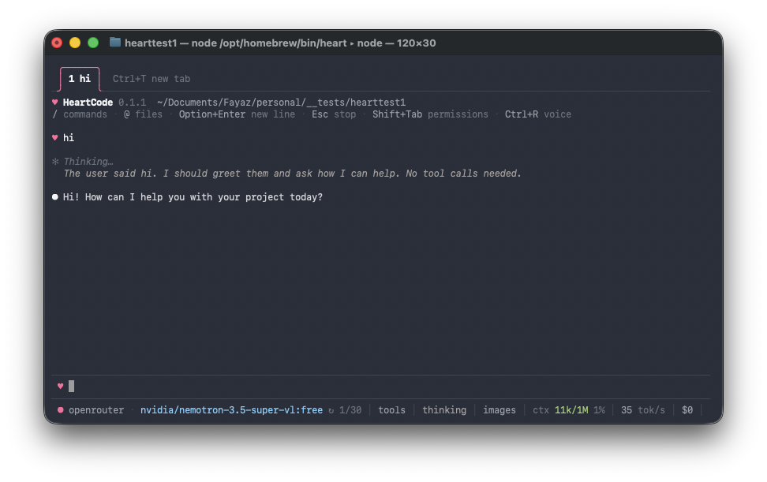Click the 'Thinking…' label
Viewport: 767px width, 482px height.
[88, 161]
